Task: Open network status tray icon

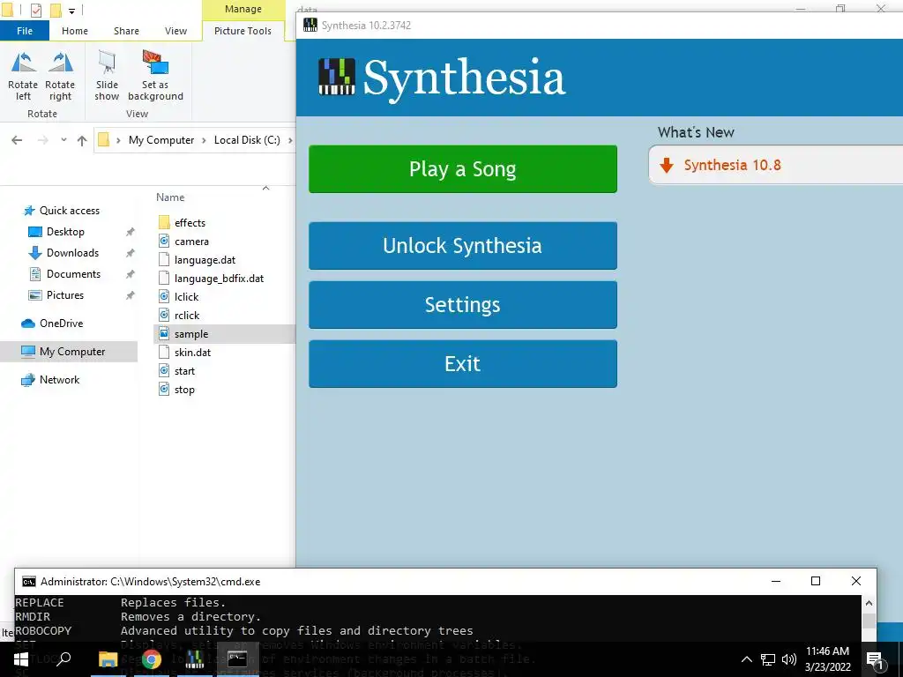Action: coord(768,659)
